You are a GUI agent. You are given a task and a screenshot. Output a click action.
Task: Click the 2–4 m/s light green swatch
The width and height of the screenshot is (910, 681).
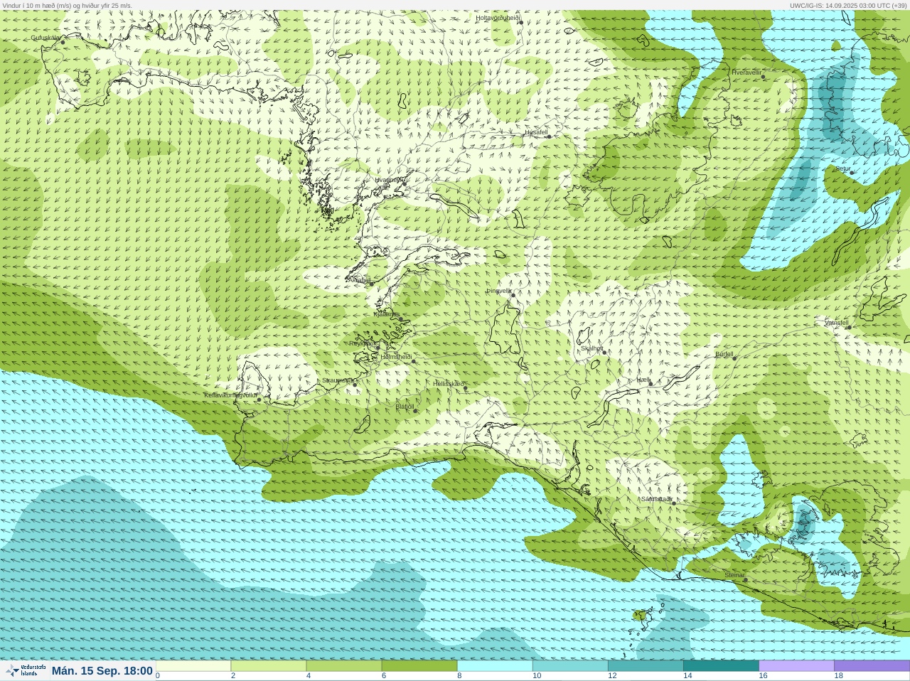pyautogui.click(x=269, y=666)
